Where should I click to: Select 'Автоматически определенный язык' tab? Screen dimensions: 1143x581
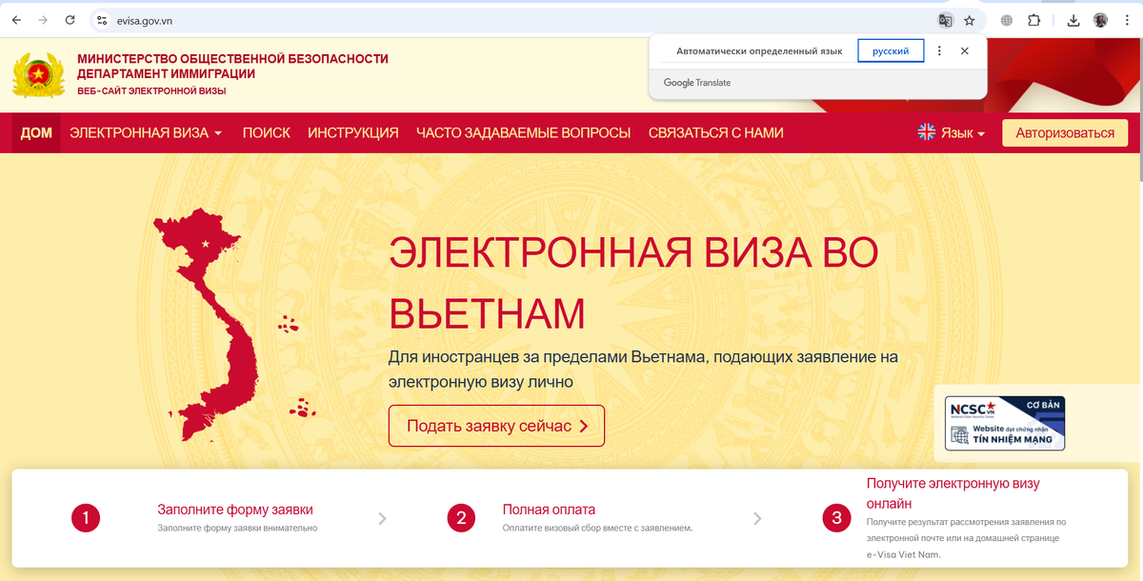coord(759,51)
